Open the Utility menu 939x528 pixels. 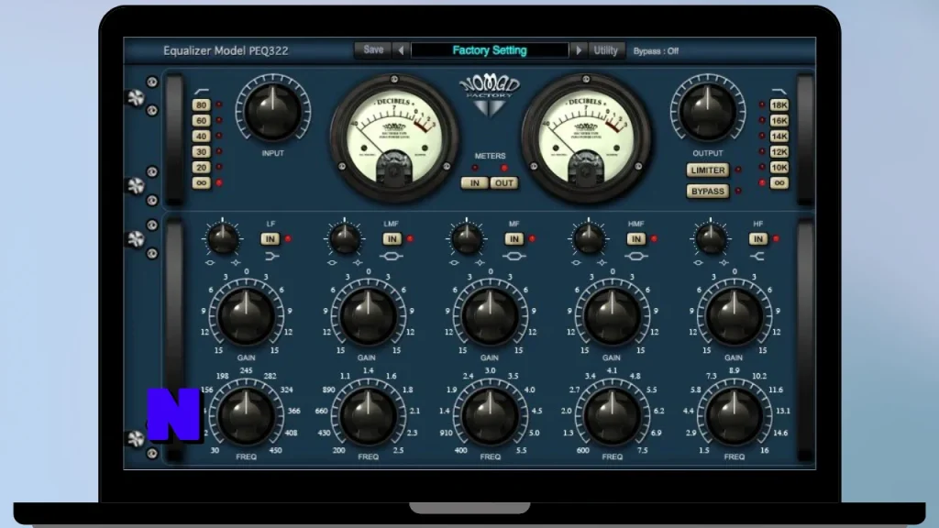(x=605, y=50)
